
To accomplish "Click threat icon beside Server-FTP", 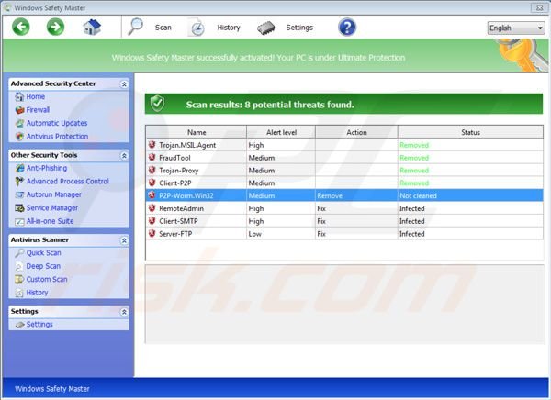I will (x=152, y=234).
